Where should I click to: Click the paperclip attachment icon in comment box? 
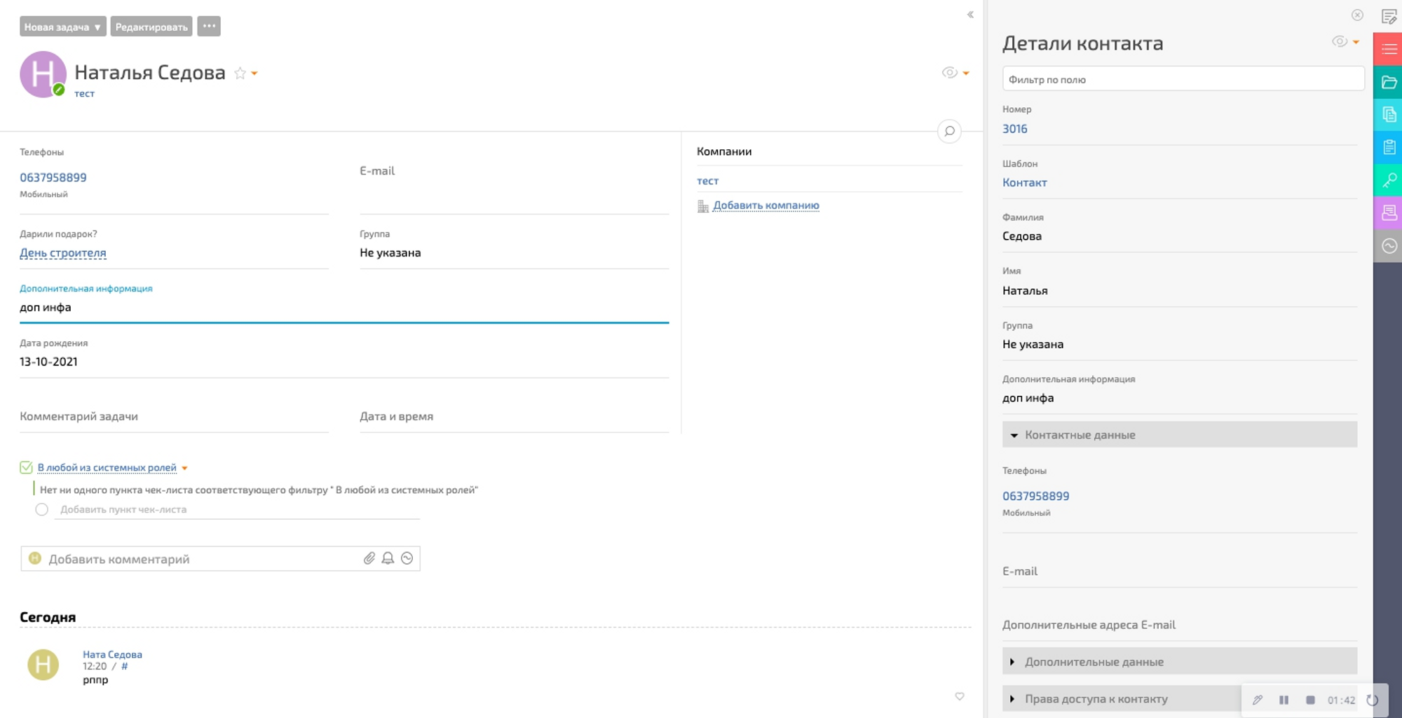click(x=369, y=558)
